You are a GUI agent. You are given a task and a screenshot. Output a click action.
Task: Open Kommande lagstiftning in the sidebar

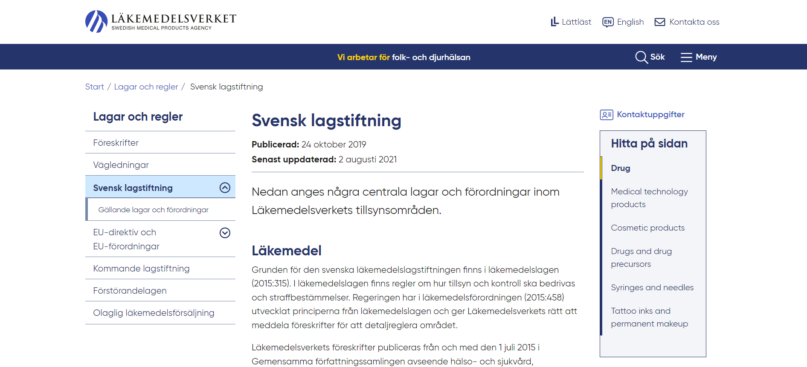(141, 269)
